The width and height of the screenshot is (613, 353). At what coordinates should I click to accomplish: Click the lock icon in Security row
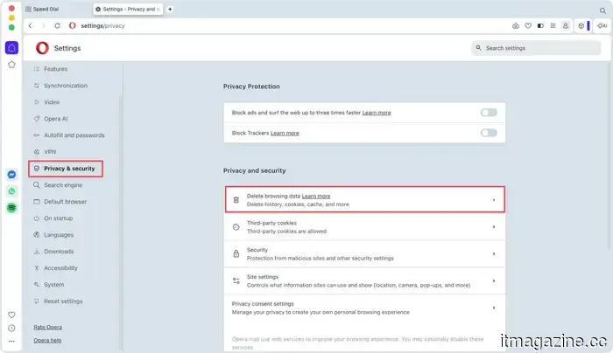coord(236,254)
